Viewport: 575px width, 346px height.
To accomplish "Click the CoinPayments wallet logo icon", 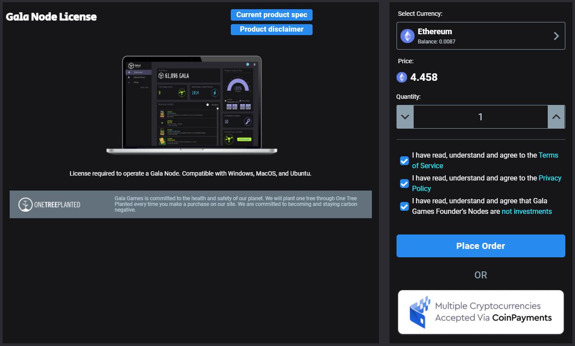I will click(x=419, y=312).
